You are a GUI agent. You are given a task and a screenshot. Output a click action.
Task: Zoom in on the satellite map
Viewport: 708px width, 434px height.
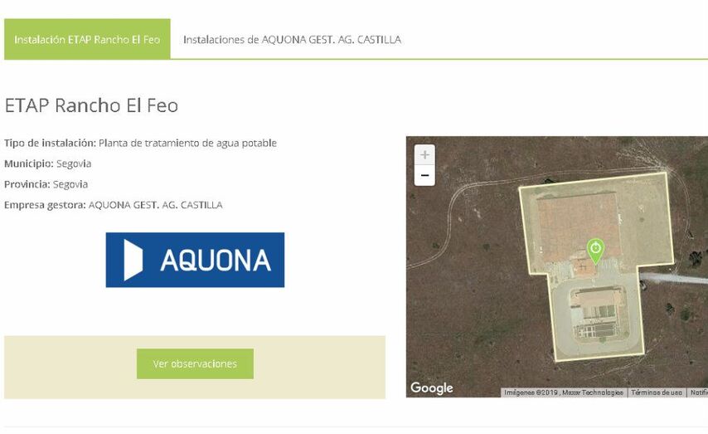click(424, 155)
